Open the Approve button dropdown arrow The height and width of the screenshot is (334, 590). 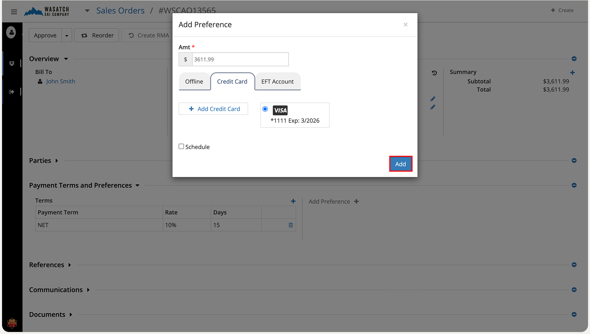(67, 36)
